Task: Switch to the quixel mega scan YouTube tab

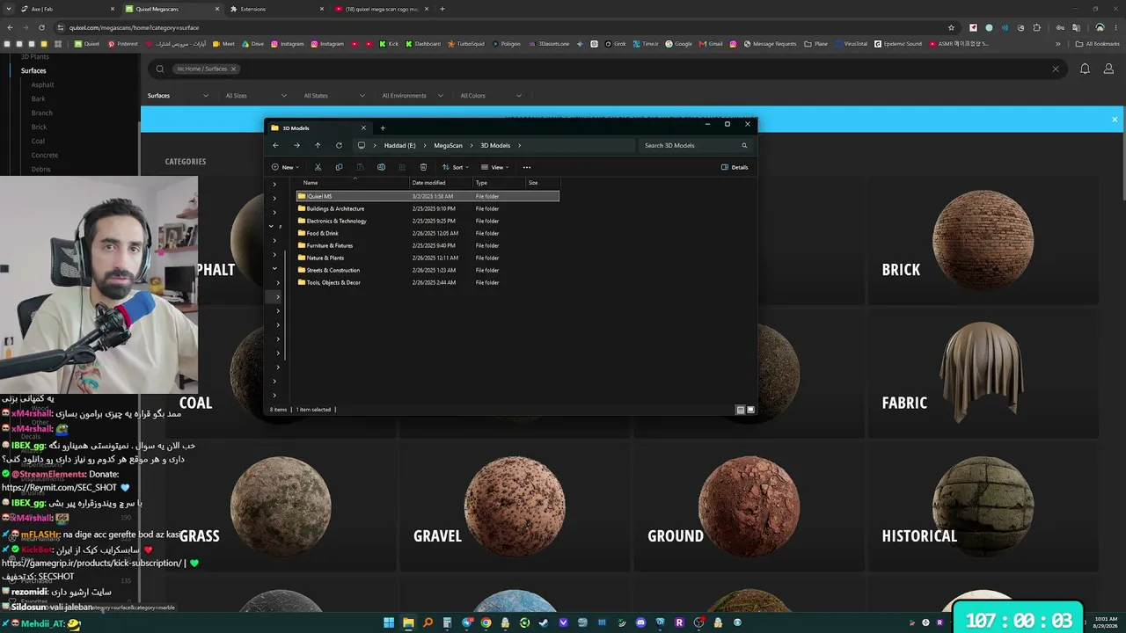Action: (381, 9)
